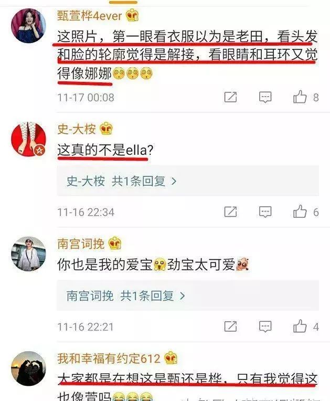330x401 pixels.
Task: Reply to 史-大桉's comment
Action: [x=265, y=212]
